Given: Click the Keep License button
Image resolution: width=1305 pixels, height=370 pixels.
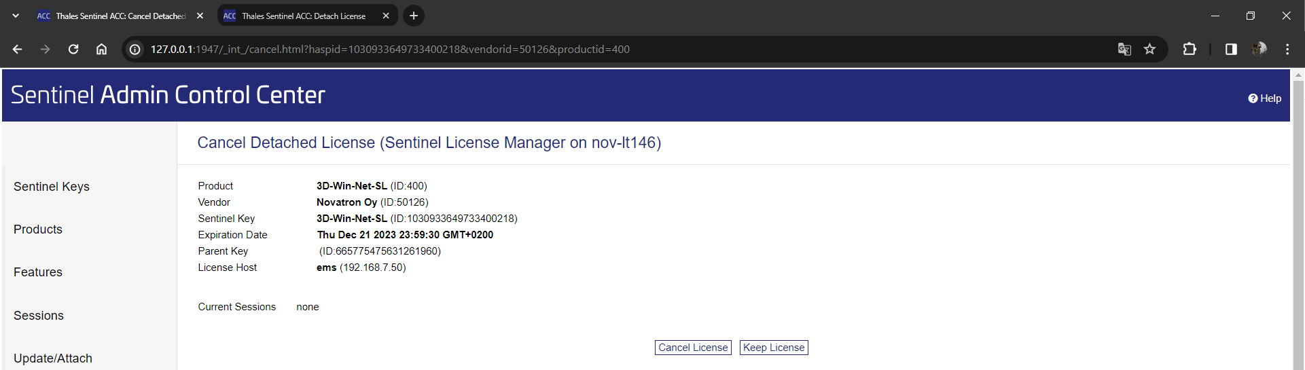Looking at the screenshot, I should pos(774,348).
